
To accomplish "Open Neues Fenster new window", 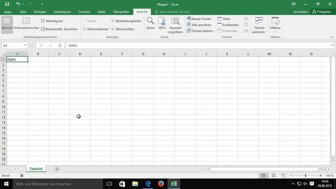I will pyautogui.click(x=199, y=19).
